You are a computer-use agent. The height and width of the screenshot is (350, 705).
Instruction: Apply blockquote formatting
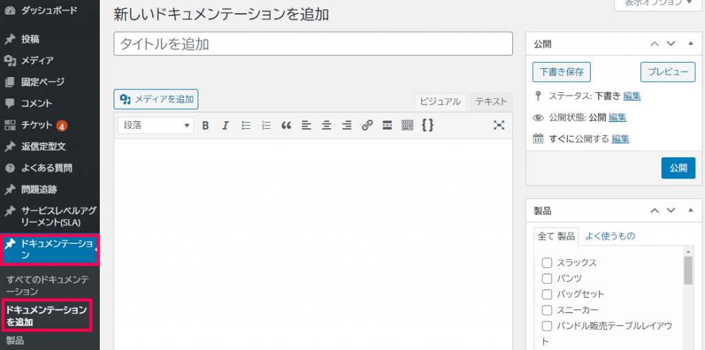pyautogui.click(x=286, y=125)
